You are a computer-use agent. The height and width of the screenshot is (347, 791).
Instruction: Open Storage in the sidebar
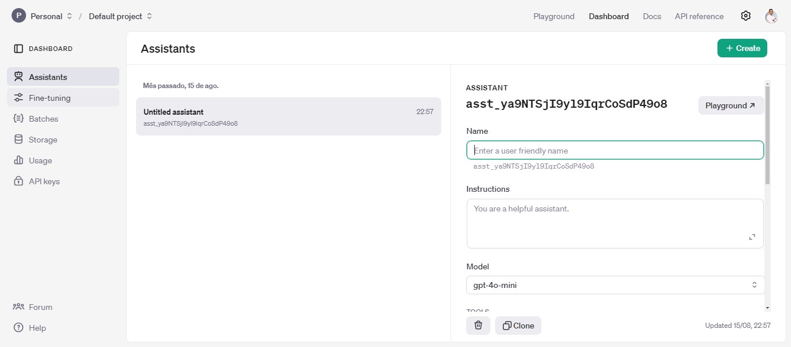(63, 140)
